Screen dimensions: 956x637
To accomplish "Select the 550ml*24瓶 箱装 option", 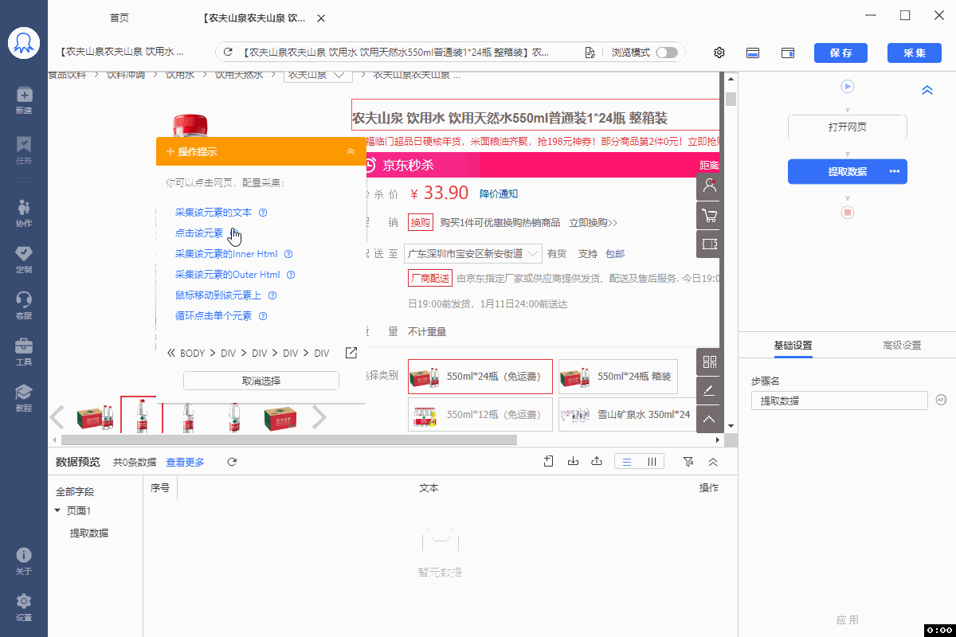I will pos(618,377).
